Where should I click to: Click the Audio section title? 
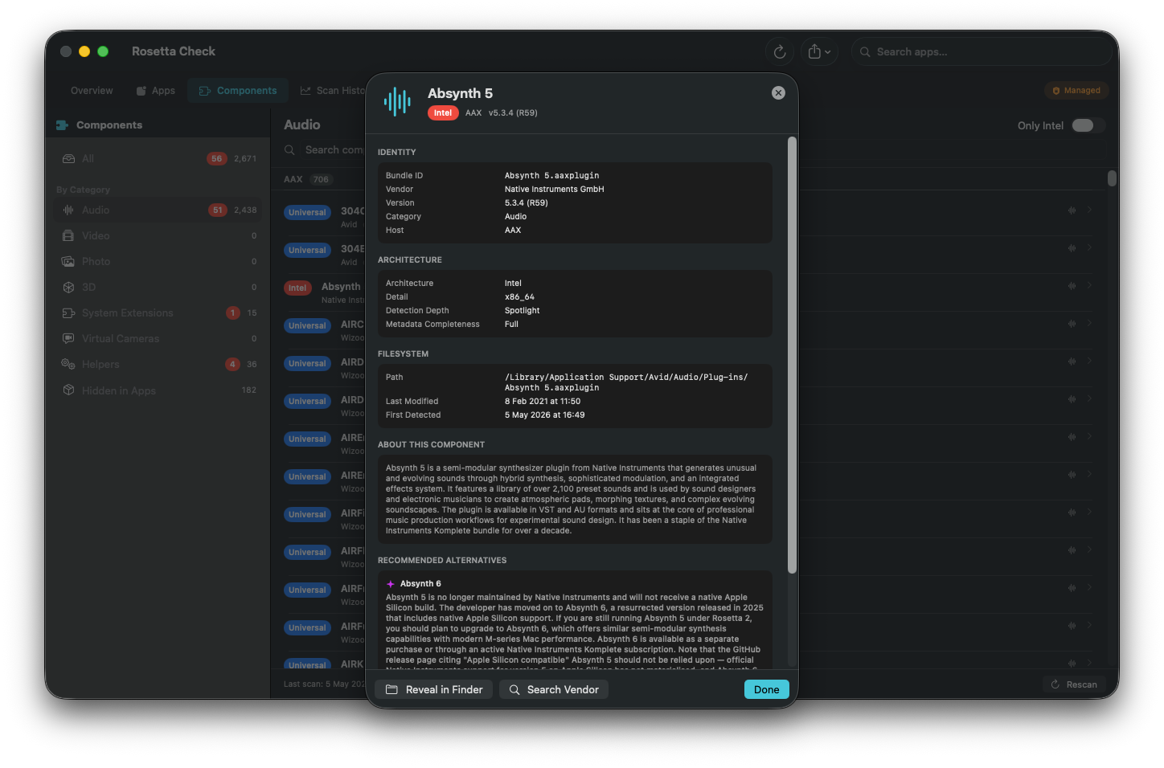pyautogui.click(x=301, y=125)
